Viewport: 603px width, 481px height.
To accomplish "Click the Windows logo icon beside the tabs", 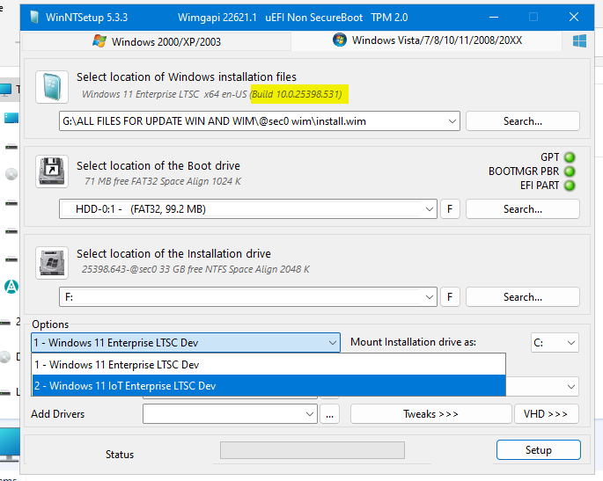I will click(579, 40).
